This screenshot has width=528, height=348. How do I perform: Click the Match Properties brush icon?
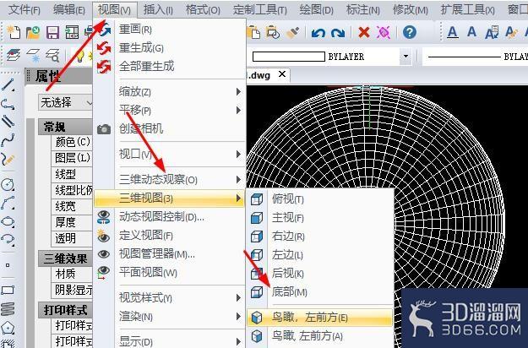(x=292, y=33)
